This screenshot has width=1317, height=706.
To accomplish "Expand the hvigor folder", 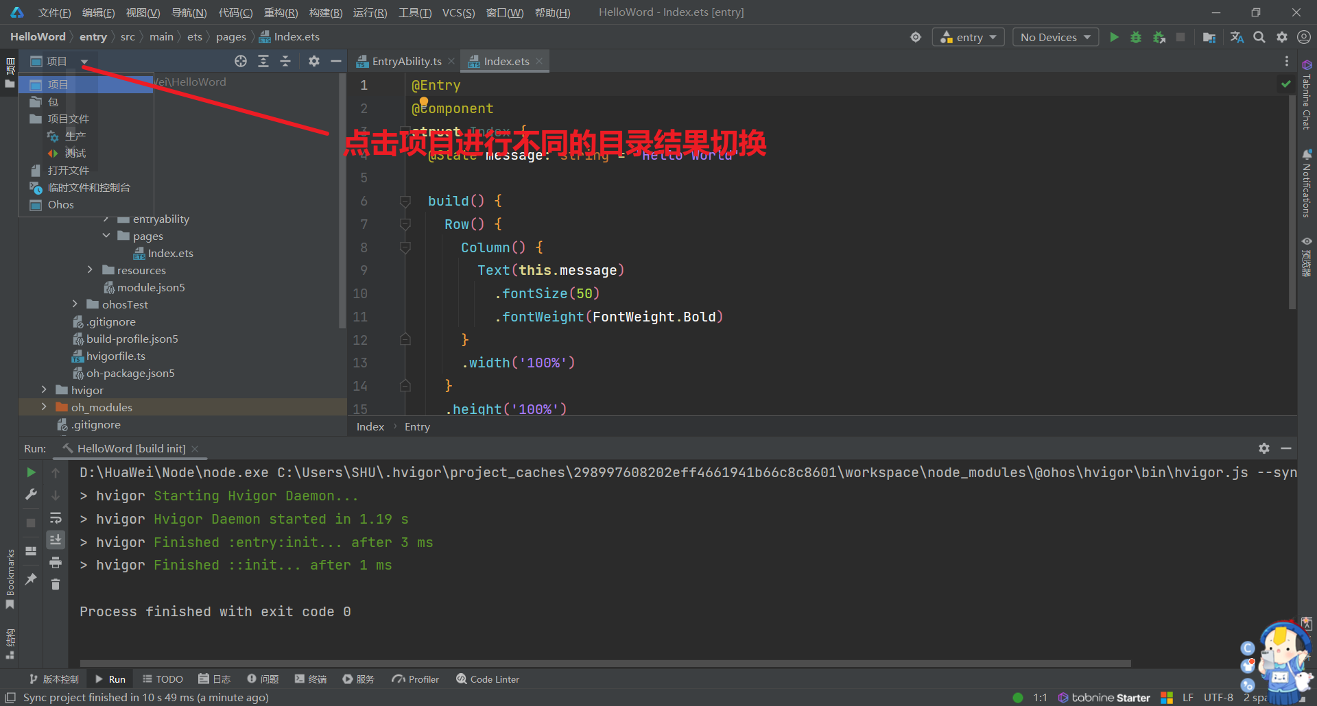I will pyautogui.click(x=44, y=390).
